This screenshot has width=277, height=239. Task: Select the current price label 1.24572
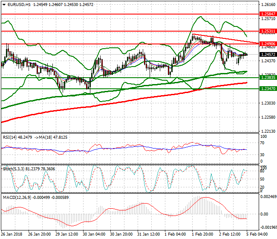point(268,55)
